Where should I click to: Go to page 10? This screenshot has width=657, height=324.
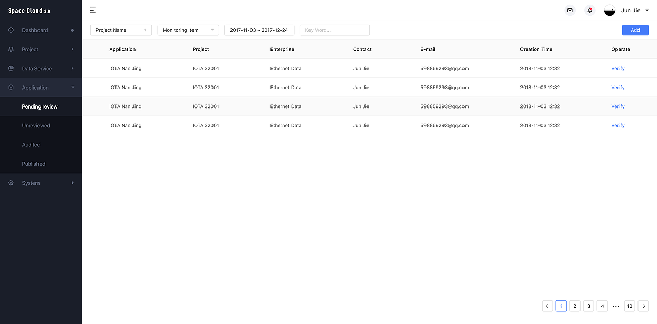coord(630,306)
